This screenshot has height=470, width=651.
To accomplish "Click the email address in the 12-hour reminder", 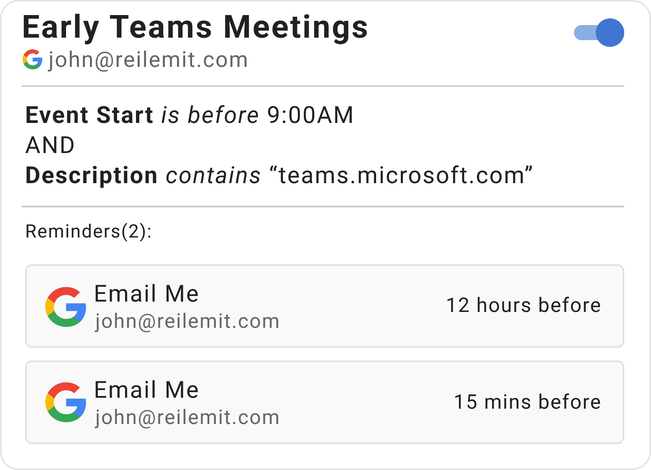I will (x=187, y=321).
